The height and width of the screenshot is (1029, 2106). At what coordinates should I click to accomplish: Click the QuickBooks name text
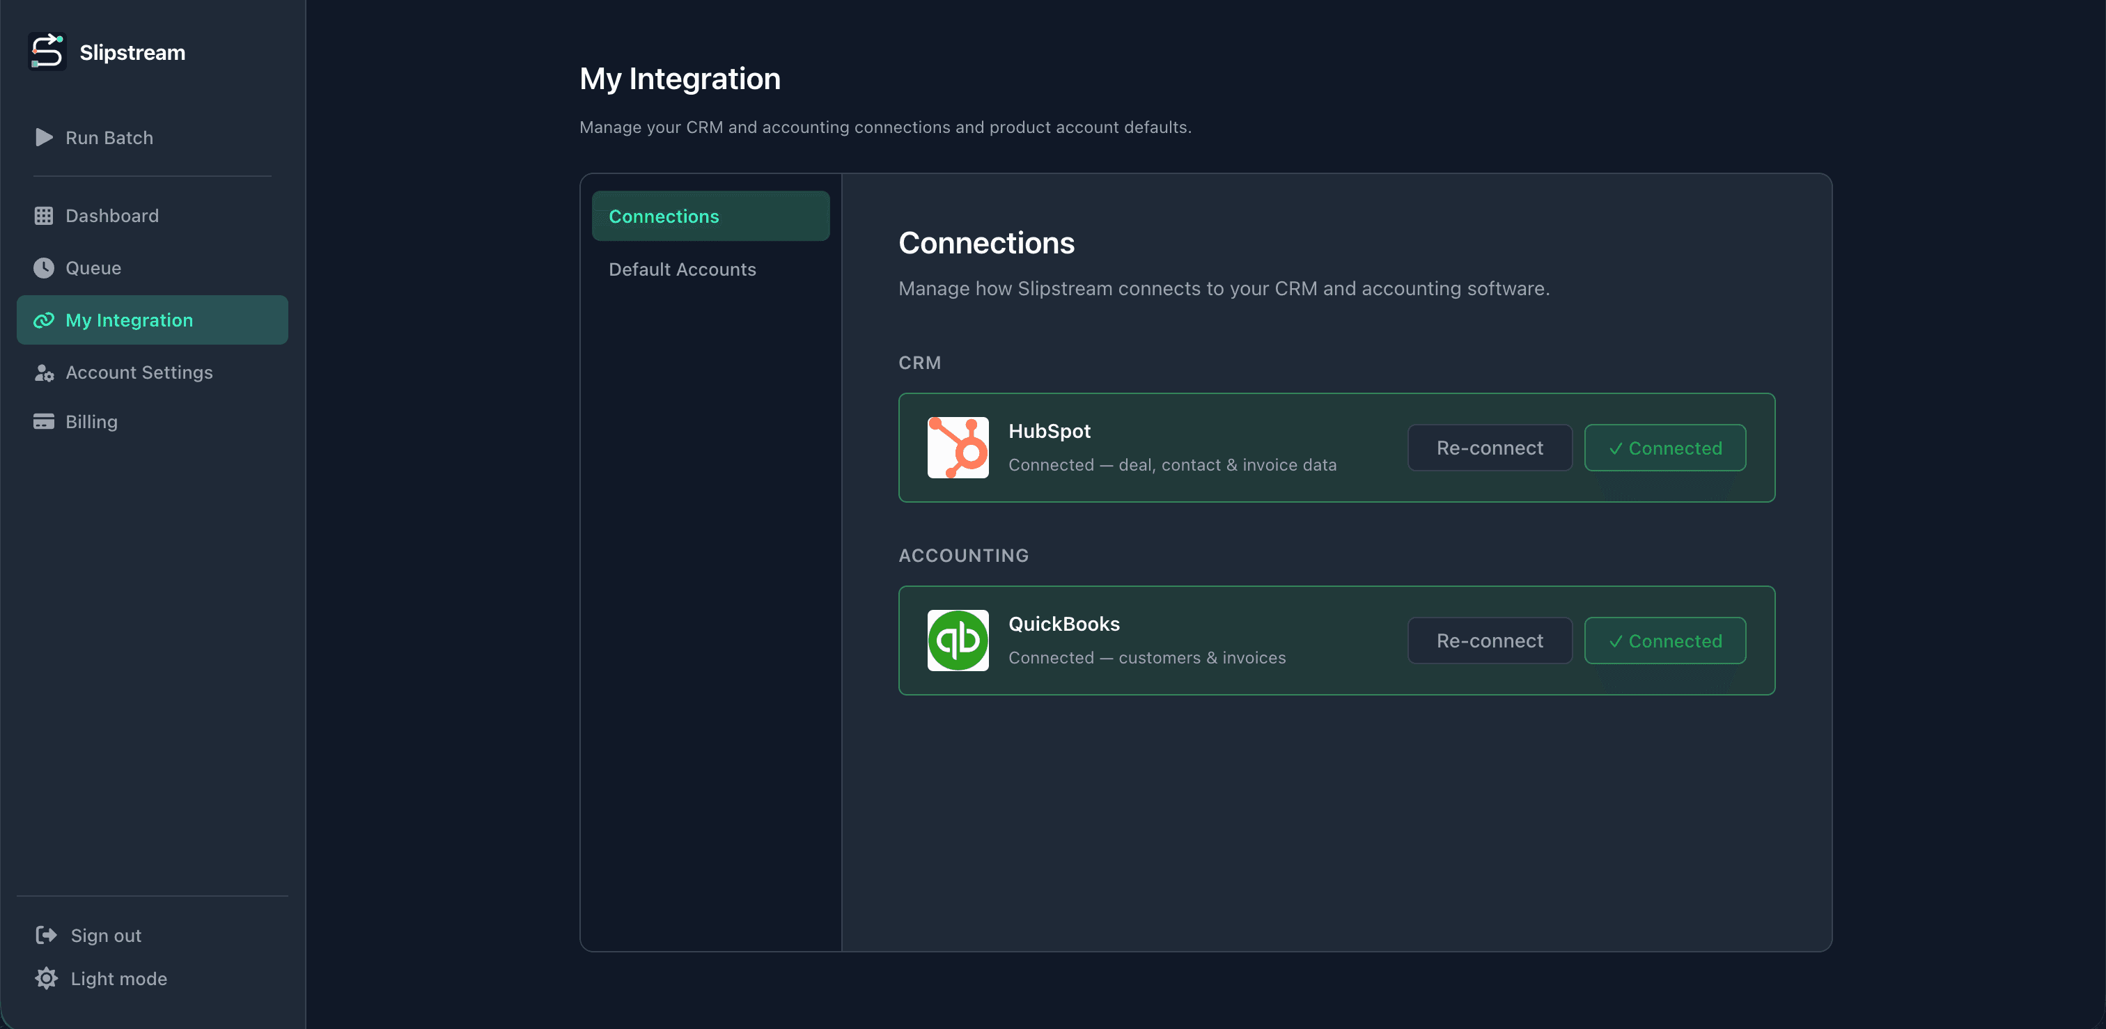[x=1063, y=624]
